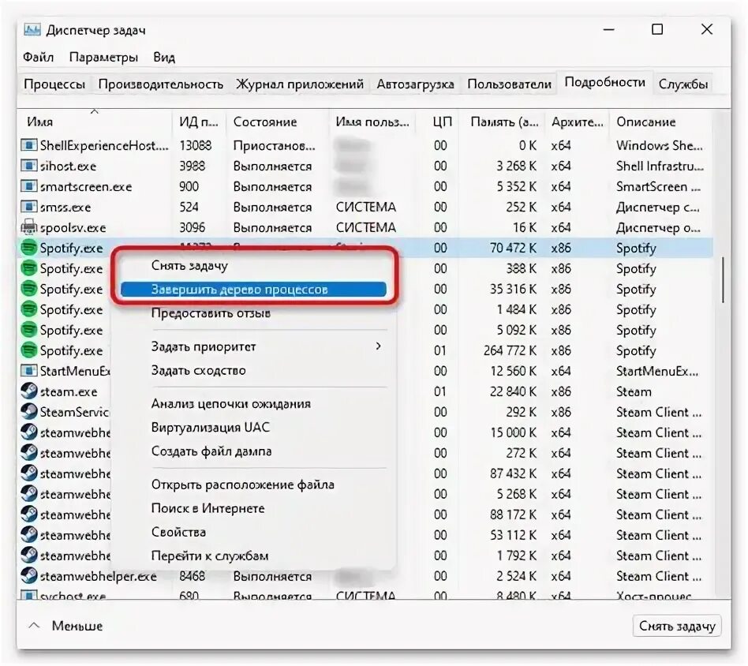Click the SmartScreen ... description cell

658,186
